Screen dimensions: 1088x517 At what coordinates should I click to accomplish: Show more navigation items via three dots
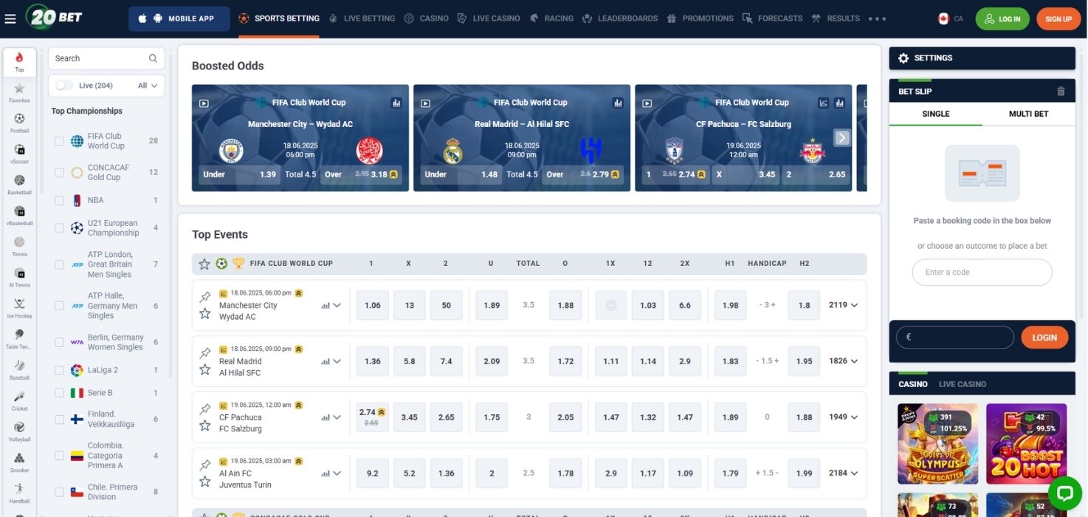coord(877,18)
